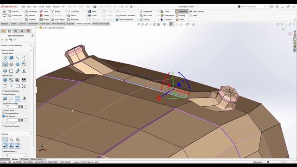This screenshot has height=167, width=297.
Task: Switch to HDRI shading
Action: tap(180, 19)
